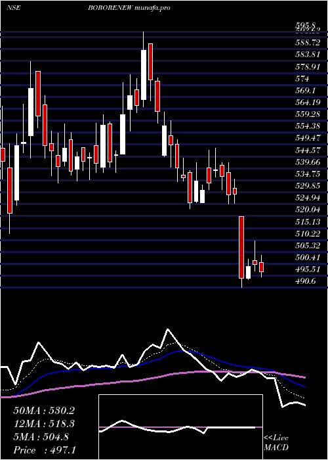Screen dimensions: 328x460
Task: Select the 505.32 price level label
Action: click(x=307, y=246)
